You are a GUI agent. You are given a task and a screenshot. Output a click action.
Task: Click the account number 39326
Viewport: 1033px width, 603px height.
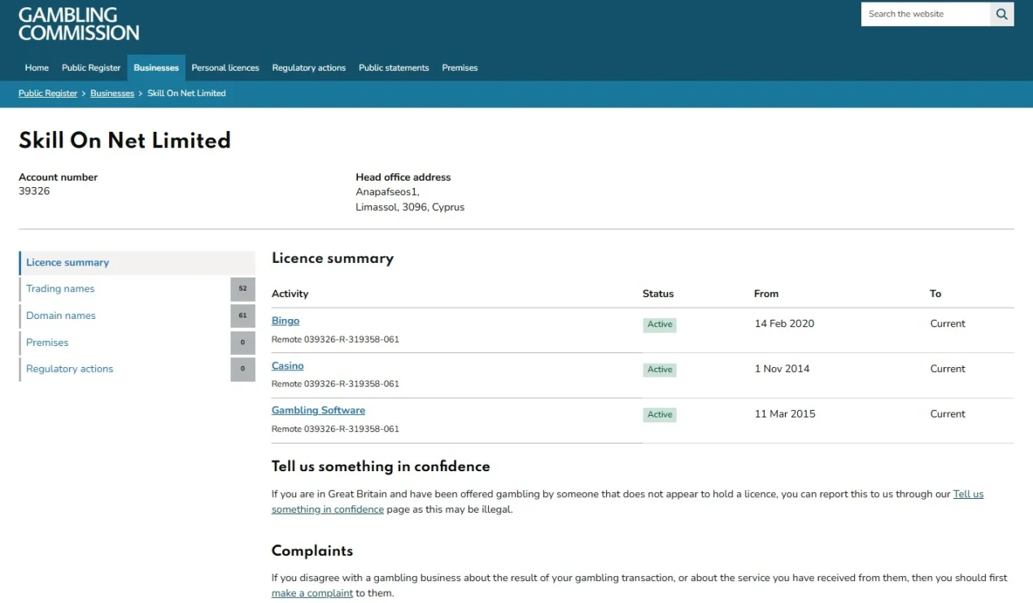[34, 191]
